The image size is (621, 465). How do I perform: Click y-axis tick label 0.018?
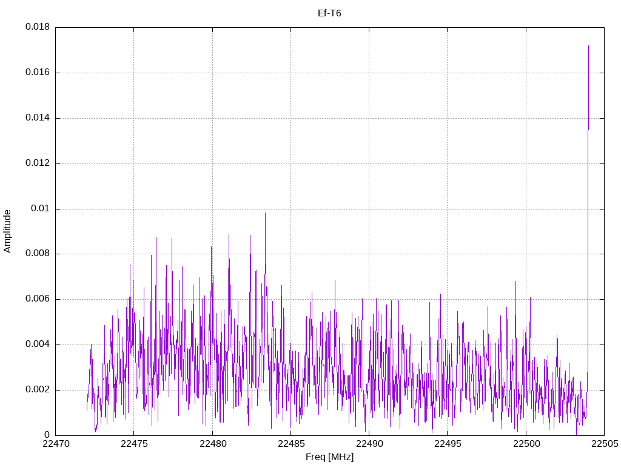click(x=38, y=27)
